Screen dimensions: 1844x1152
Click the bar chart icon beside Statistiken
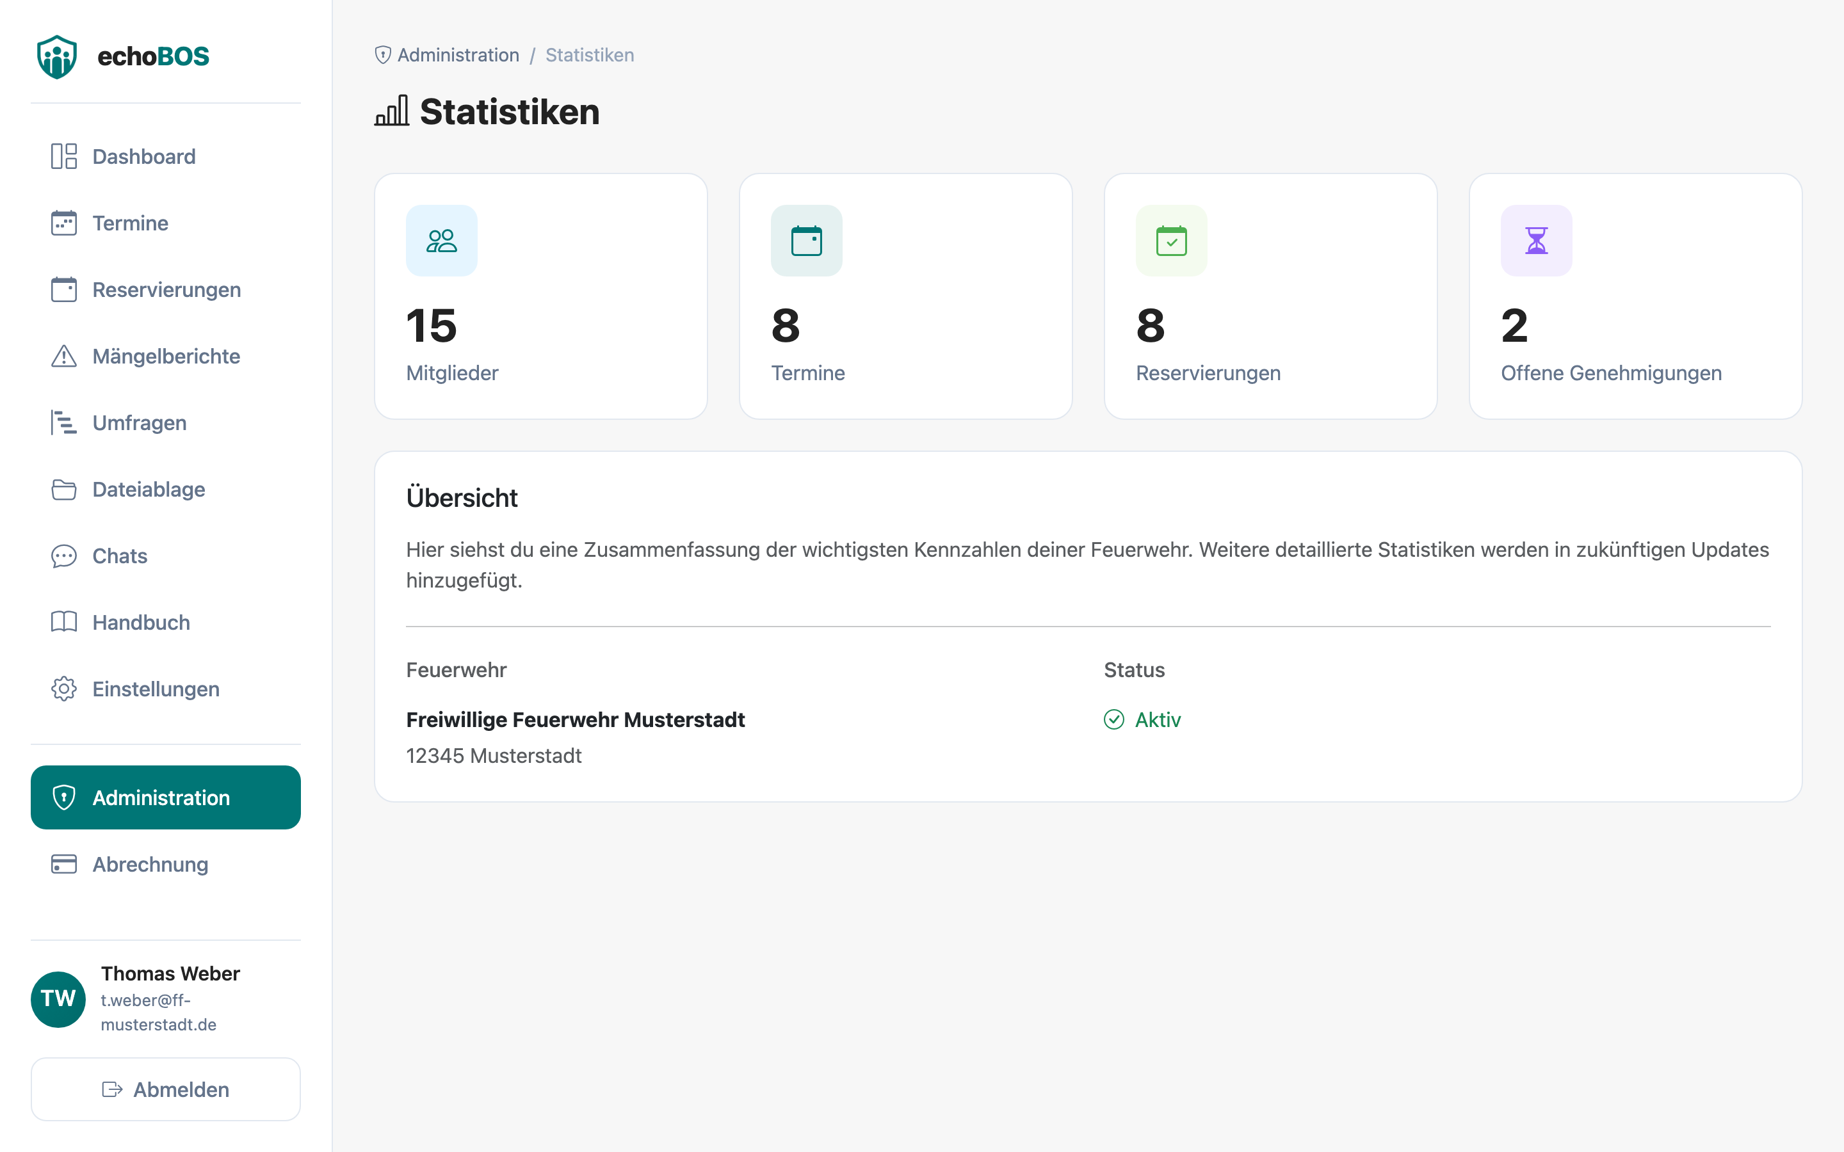point(392,111)
